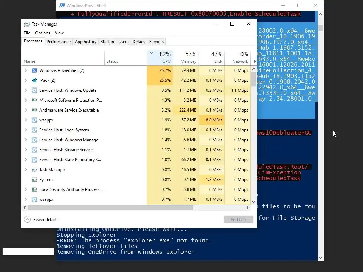Switch to the Startup tab
Screen dimensions: 363x272
click(107, 42)
